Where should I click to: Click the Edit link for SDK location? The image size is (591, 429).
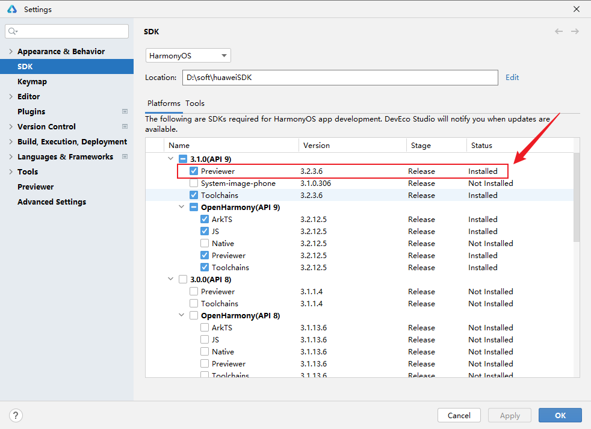512,77
